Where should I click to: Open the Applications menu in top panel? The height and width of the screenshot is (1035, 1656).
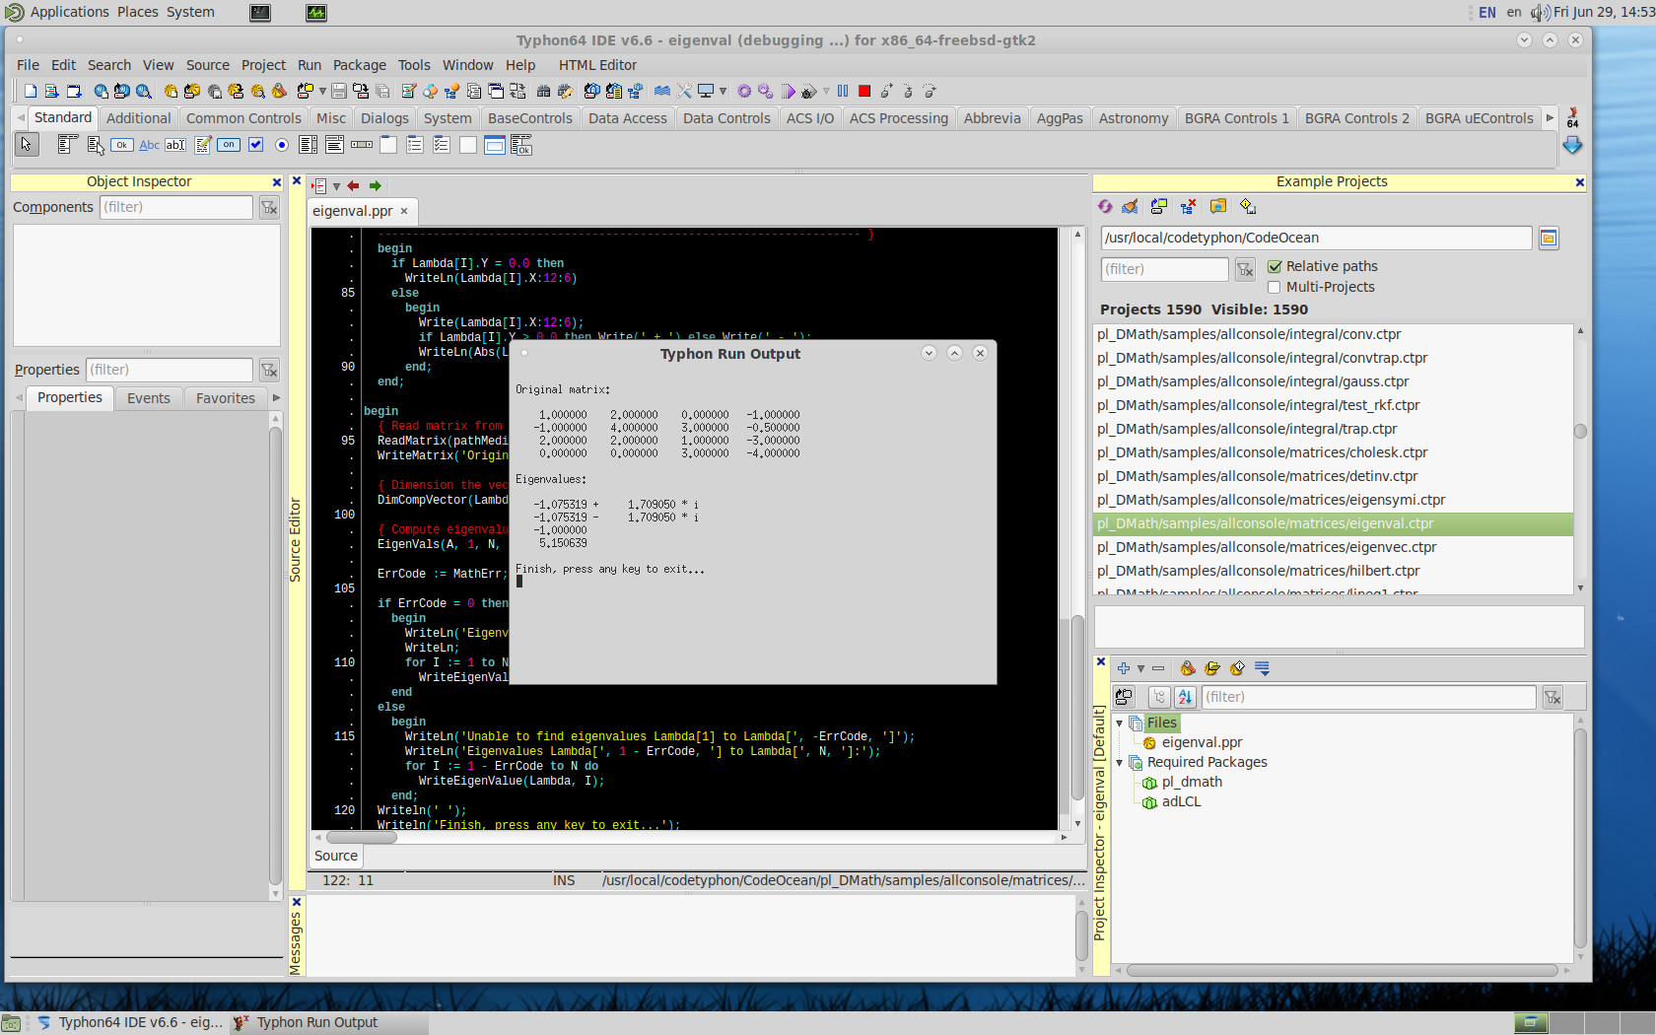(x=69, y=12)
